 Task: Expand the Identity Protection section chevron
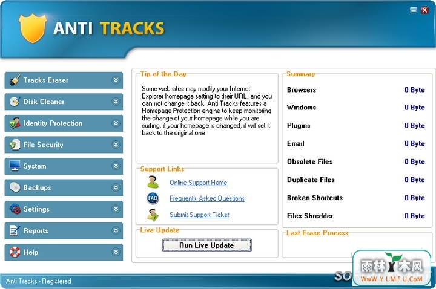116,123
